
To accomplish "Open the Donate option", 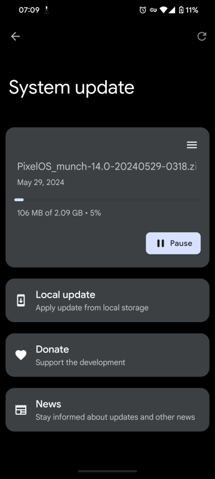I will (107, 355).
